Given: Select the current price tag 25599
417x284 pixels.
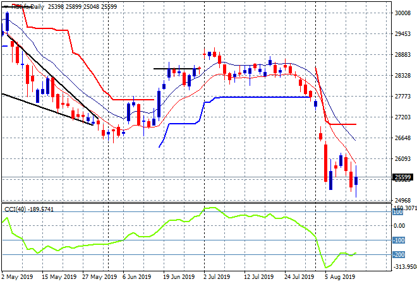Looking at the screenshot, I should [x=403, y=177].
